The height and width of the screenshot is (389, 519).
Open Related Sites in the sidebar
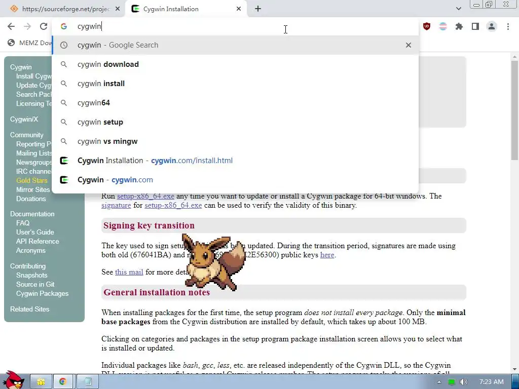[29, 309]
